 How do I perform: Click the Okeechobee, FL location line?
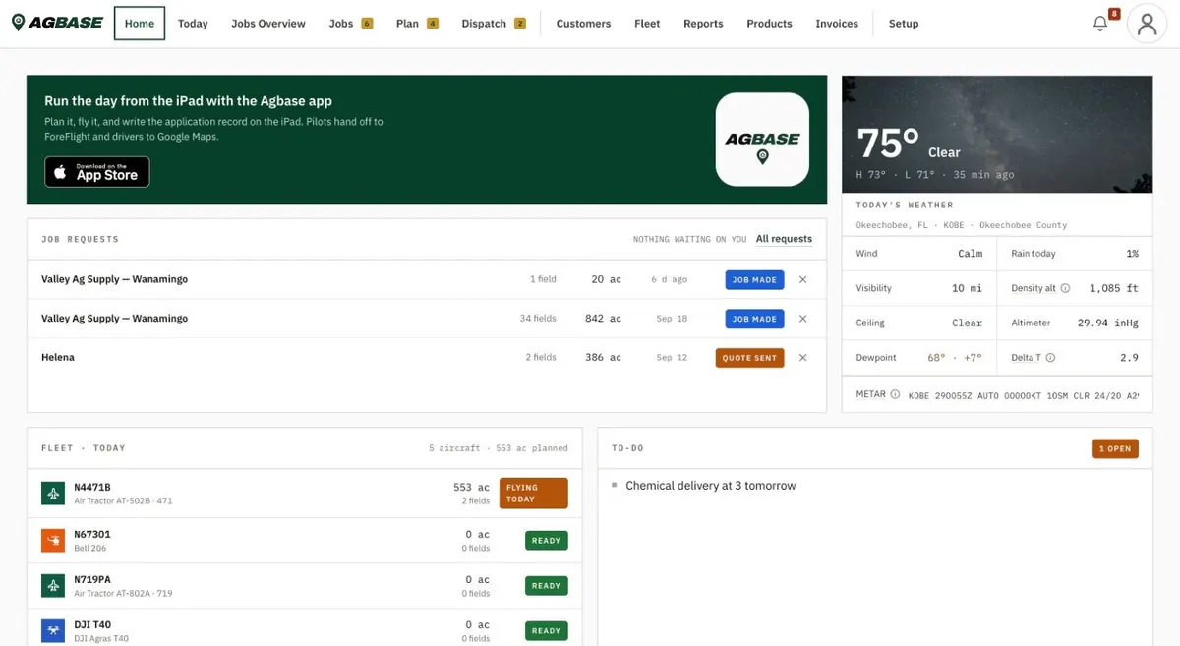pos(961,225)
